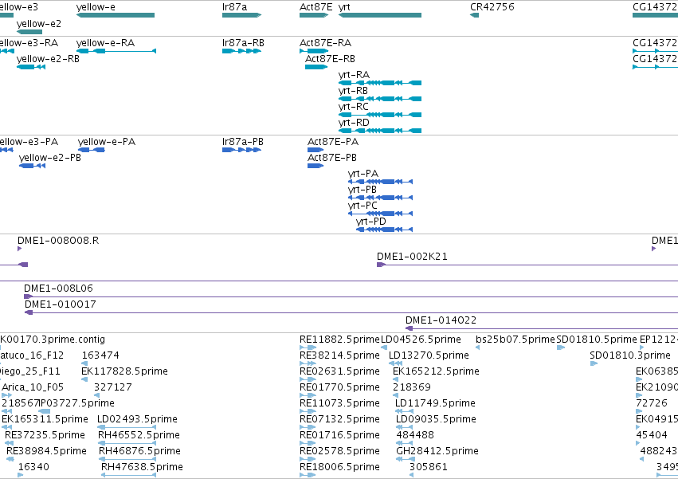The height and width of the screenshot is (479, 678).
Task: Click the yrt-RC transcript glyph
Action: pos(380,115)
